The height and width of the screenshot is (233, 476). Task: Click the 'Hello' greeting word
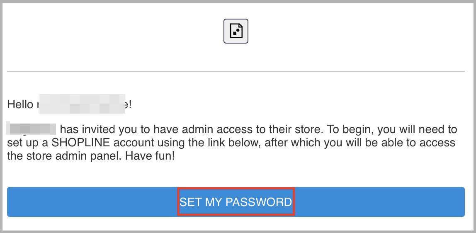coord(20,104)
